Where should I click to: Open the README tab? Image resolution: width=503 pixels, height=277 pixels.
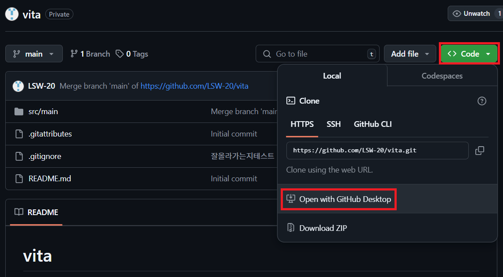coord(36,212)
